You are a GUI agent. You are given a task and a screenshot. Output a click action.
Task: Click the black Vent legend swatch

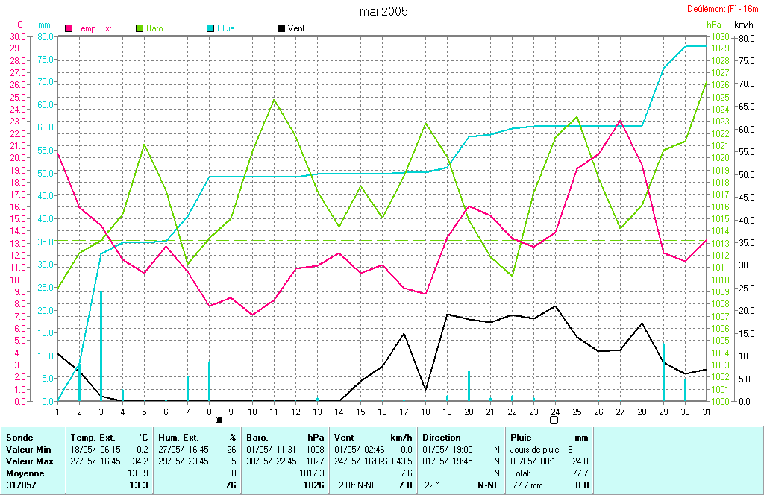(281, 28)
